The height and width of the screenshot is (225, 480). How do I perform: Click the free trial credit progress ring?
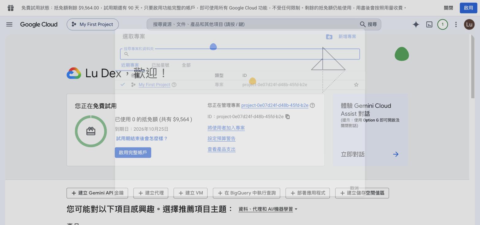click(x=91, y=131)
